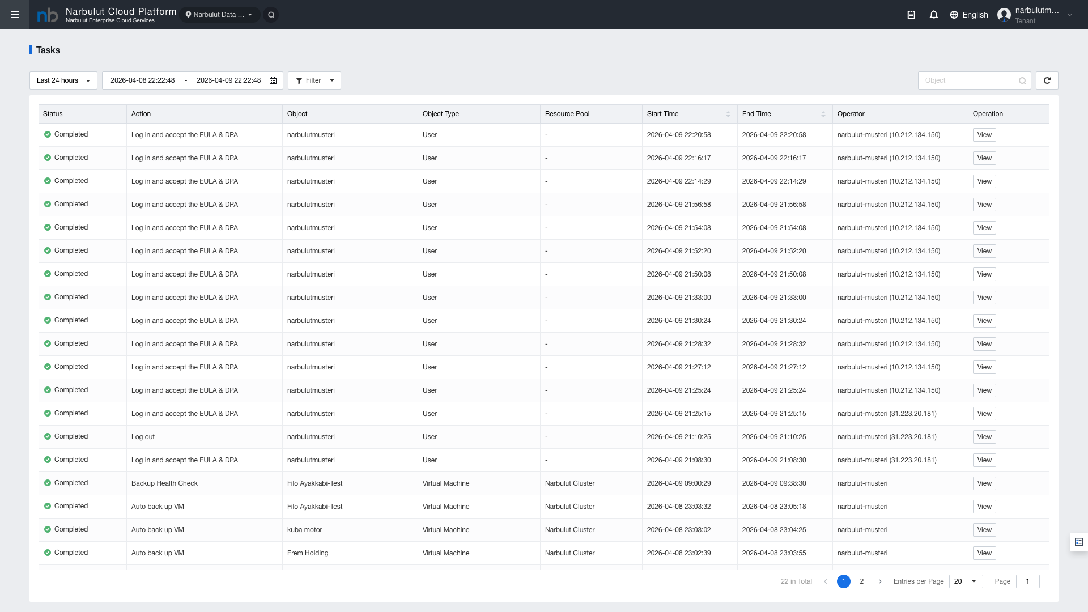Click the Action column header

tap(205, 114)
